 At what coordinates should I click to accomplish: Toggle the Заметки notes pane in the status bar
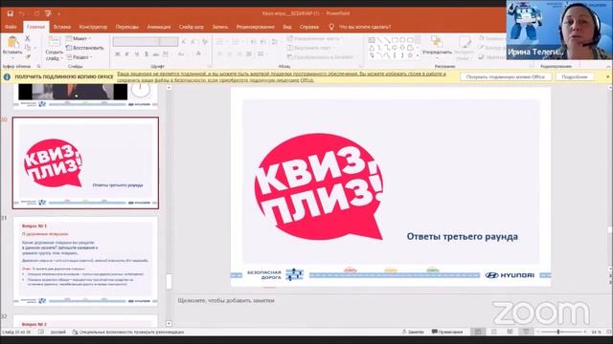tap(413, 332)
